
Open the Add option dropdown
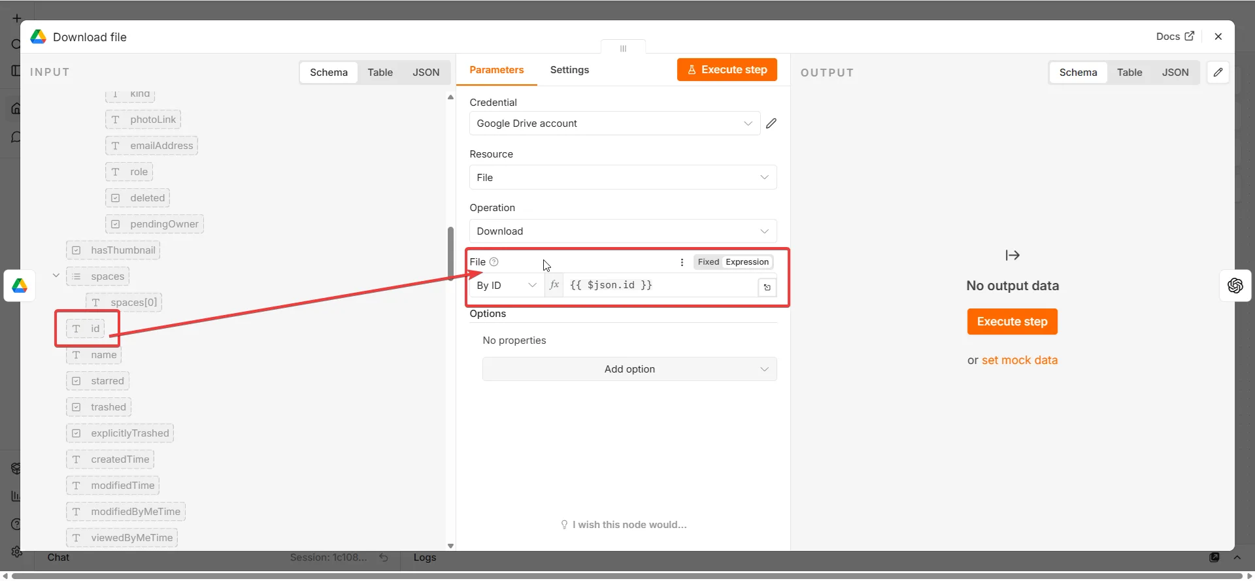pos(629,369)
